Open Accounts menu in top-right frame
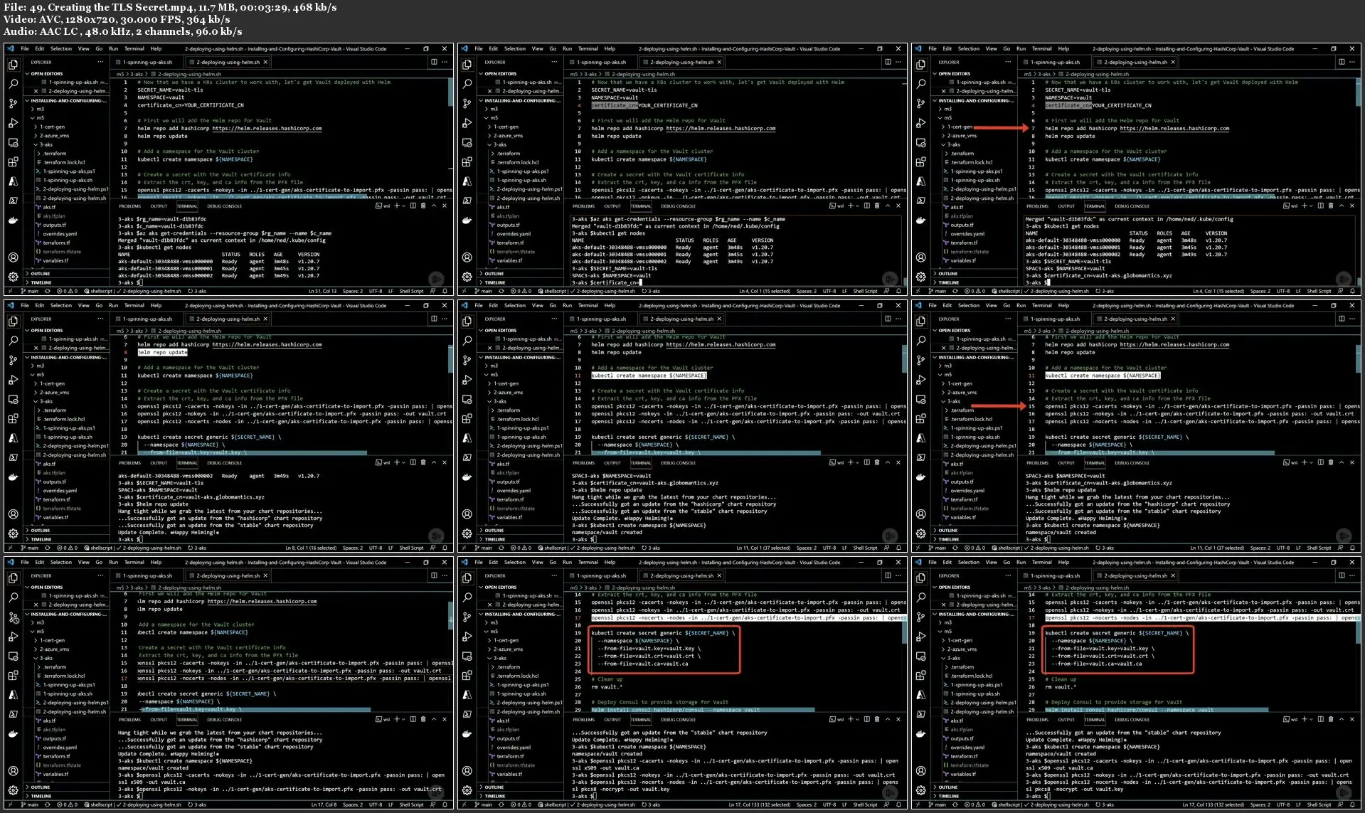 pyautogui.click(x=921, y=257)
